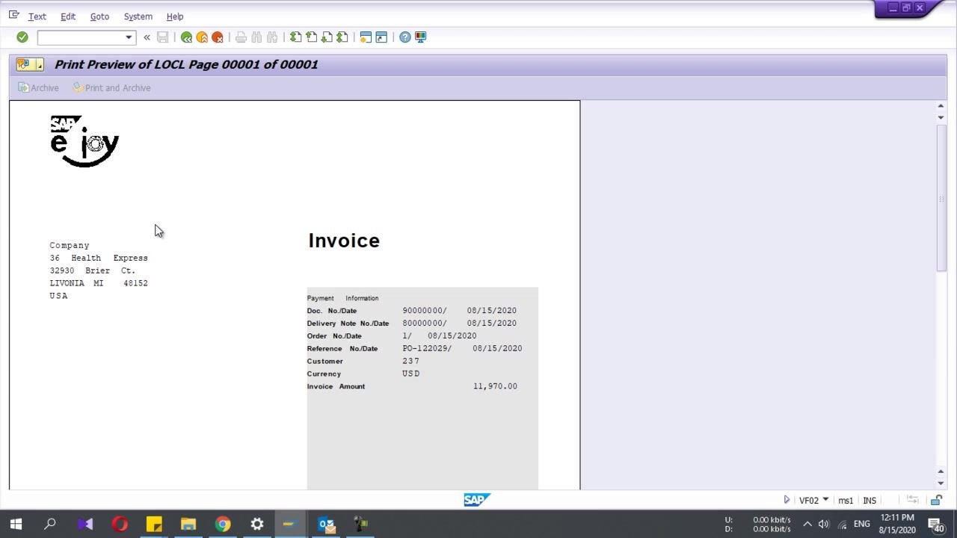The width and height of the screenshot is (957, 538).
Task: Click the preview pane vertical scrollbar
Action: click(941, 198)
